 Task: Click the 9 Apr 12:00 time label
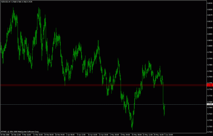tap(81, 135)
